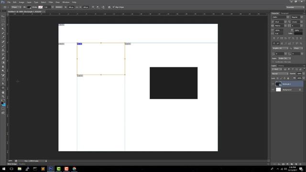Open the workspace Essentials dropdown
Image resolution: width=306 pixels, height=172 pixels.
[295, 7]
